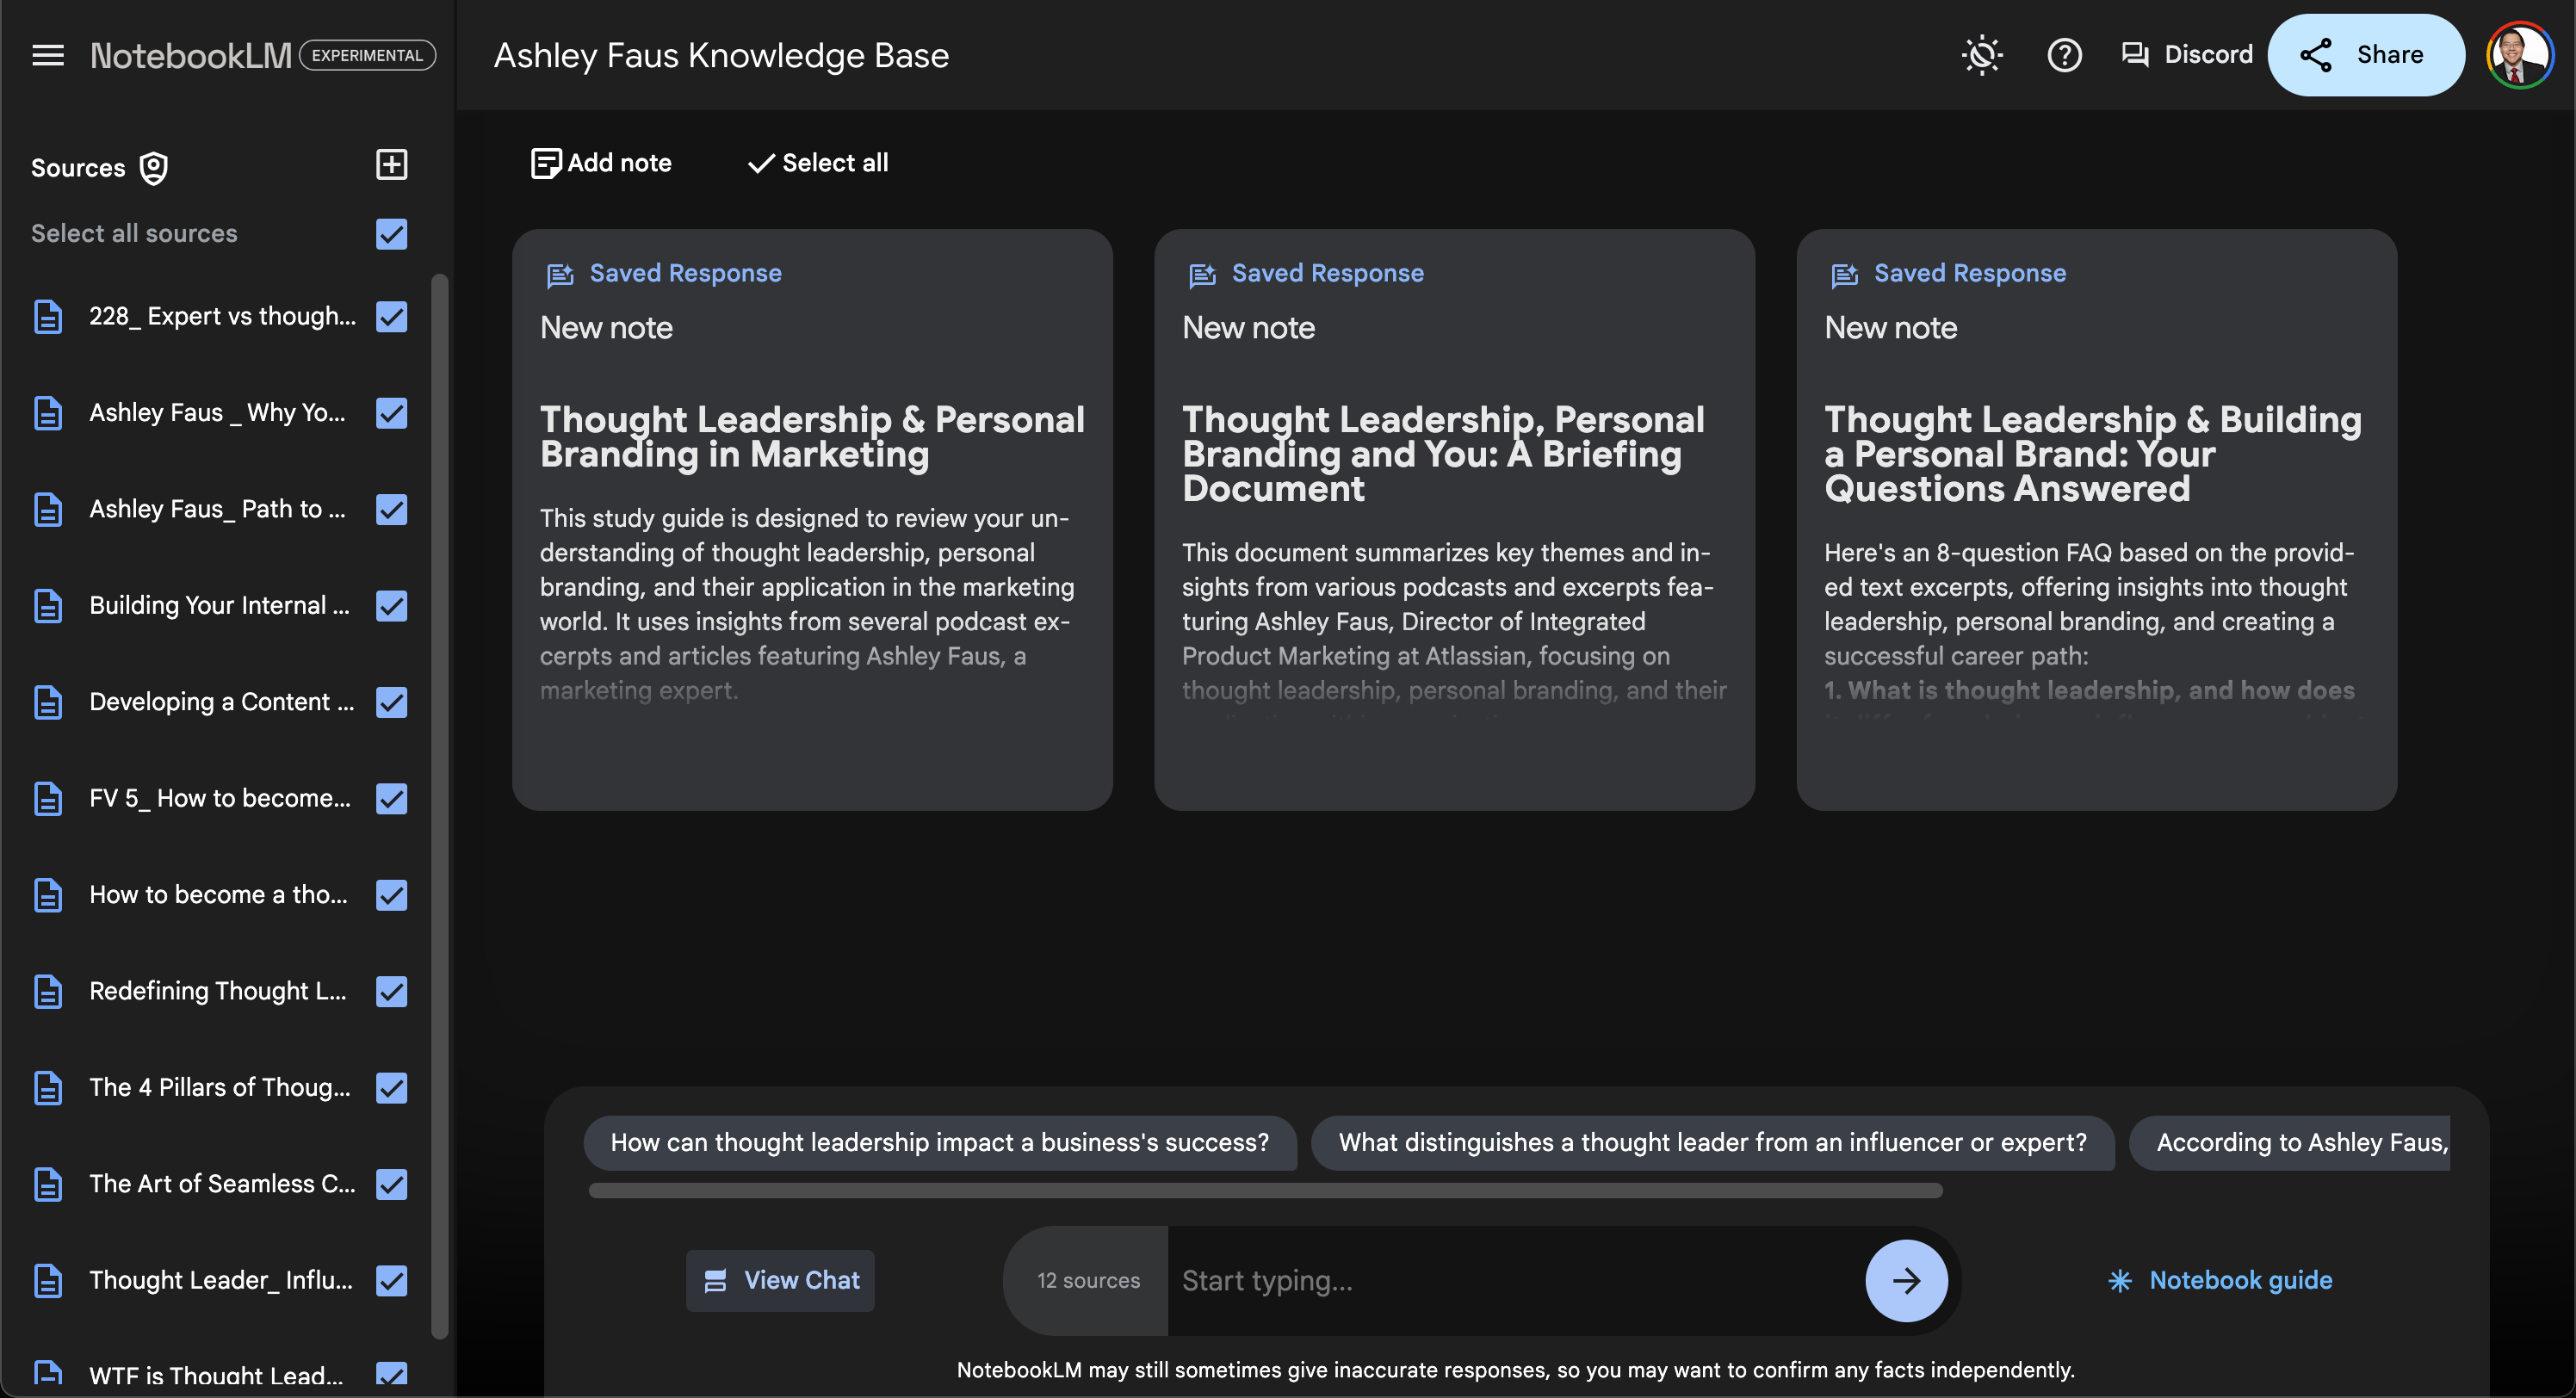Select the According to Ashley Faus suggestion
Screen dimensions: 2576x1398
[2290, 1143]
